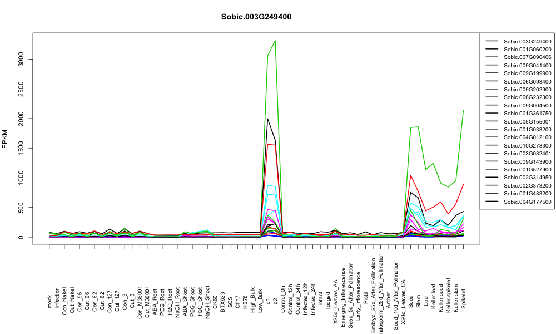Click the Sobic.004G177500 legend label

(527, 202)
